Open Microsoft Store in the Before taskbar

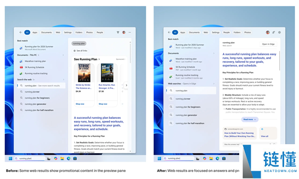75,159
